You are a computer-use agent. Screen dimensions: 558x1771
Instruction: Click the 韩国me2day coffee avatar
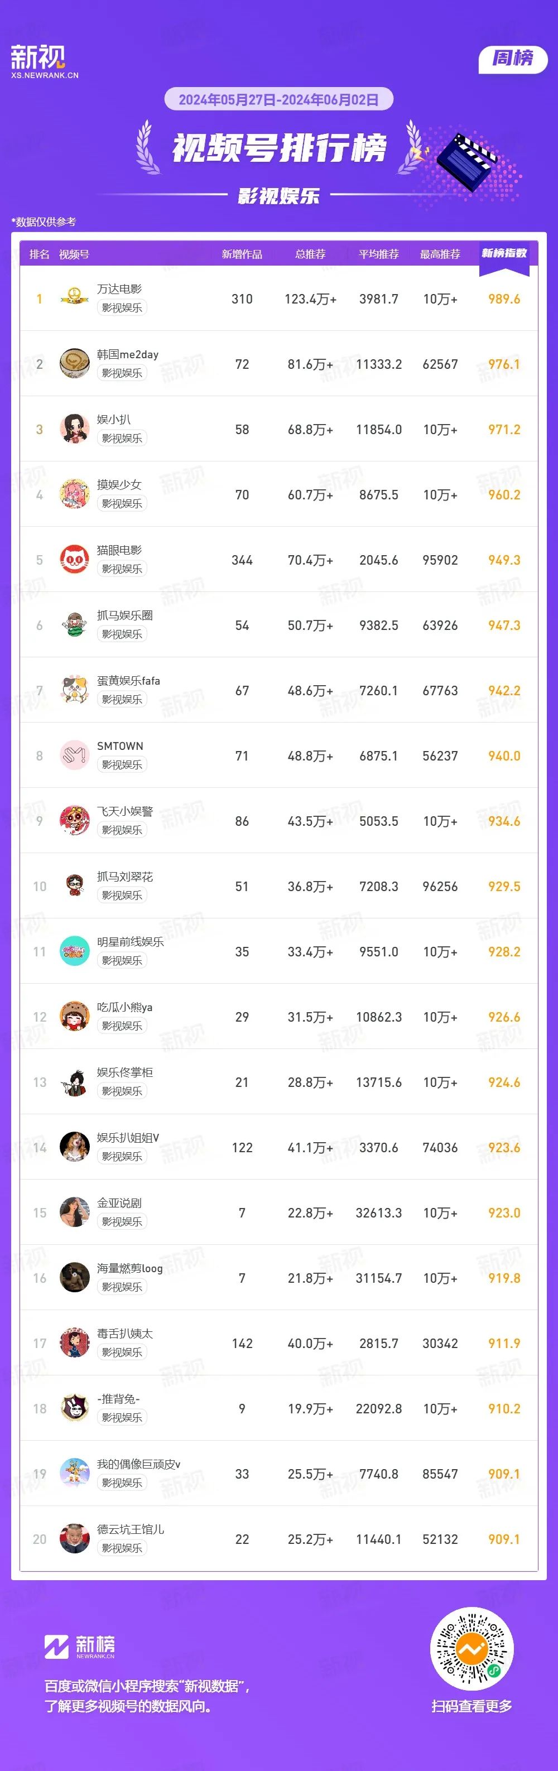(74, 364)
